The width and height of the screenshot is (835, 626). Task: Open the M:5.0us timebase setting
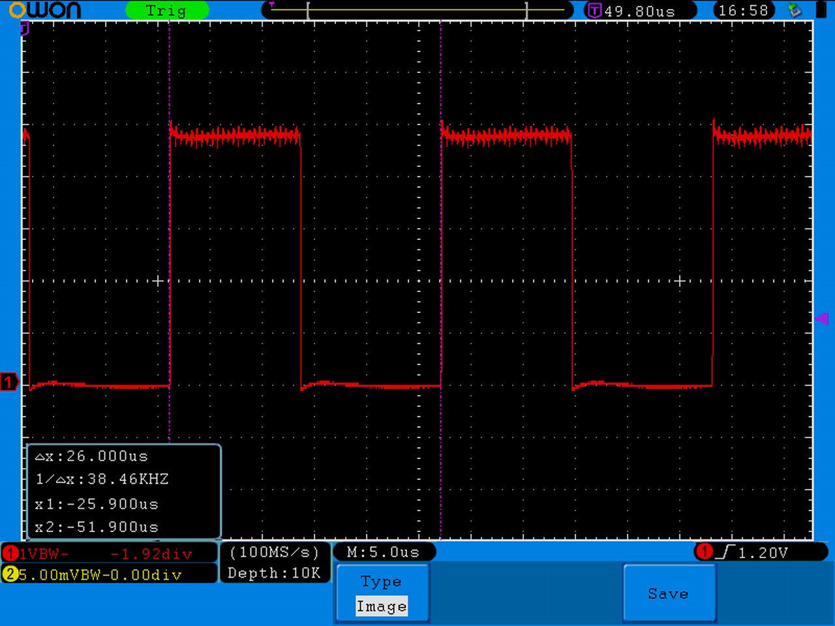coord(383,552)
